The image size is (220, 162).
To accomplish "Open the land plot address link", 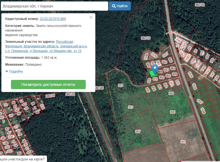I will pos(46,46).
